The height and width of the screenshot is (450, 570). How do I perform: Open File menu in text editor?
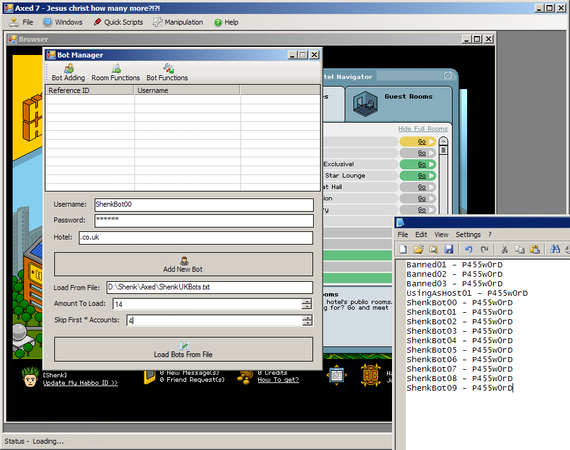pyautogui.click(x=403, y=235)
